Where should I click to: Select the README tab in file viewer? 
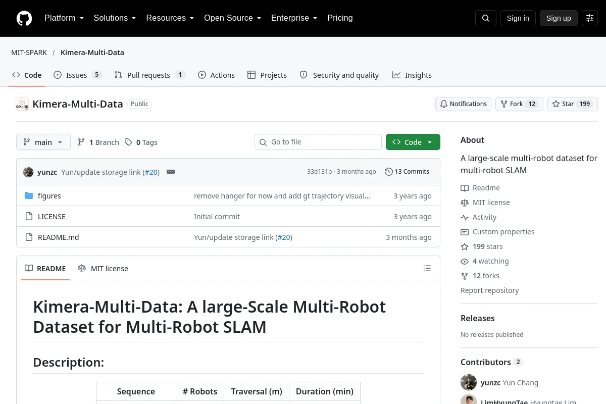click(x=45, y=269)
